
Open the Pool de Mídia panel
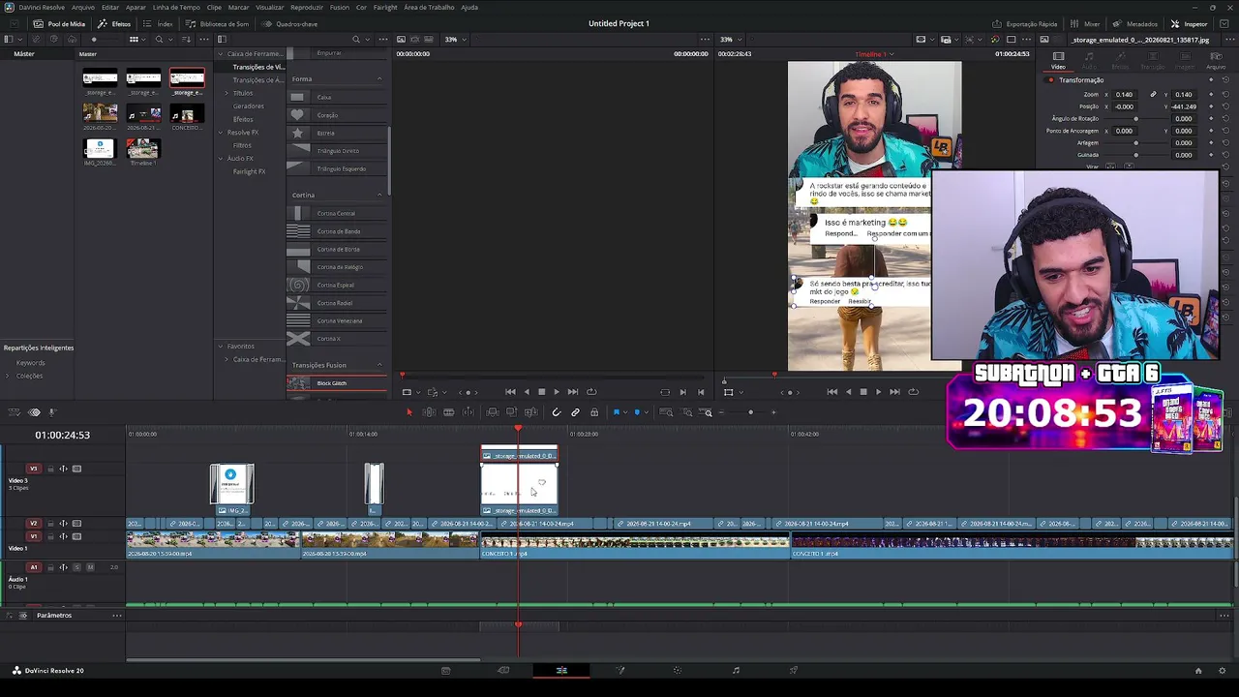click(x=59, y=23)
